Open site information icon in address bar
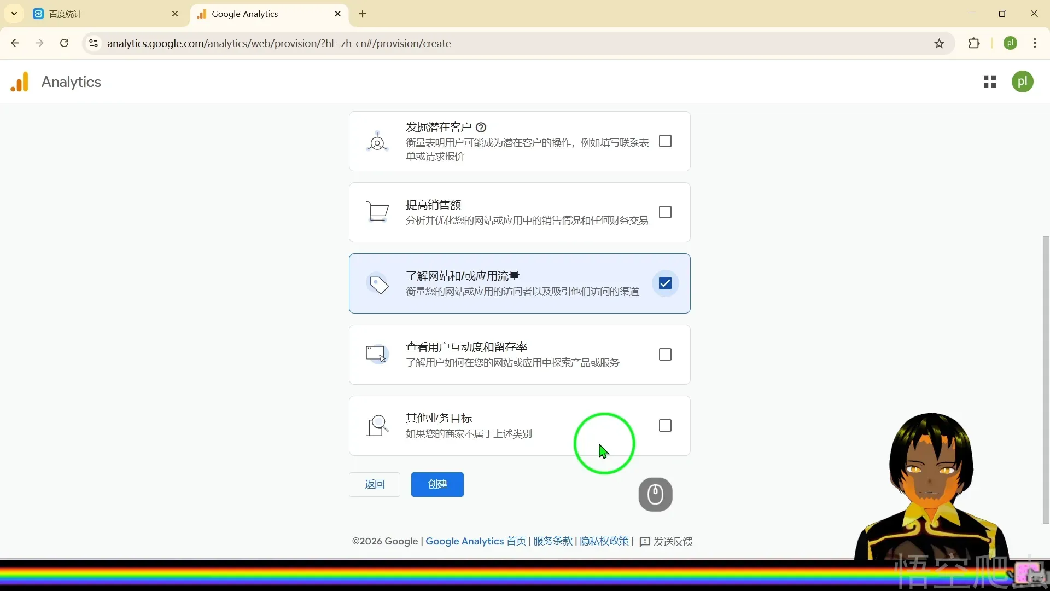The image size is (1050, 591). [94, 43]
